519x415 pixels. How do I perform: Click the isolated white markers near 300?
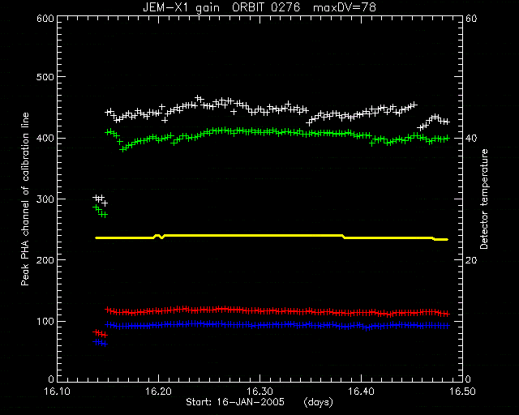point(101,199)
